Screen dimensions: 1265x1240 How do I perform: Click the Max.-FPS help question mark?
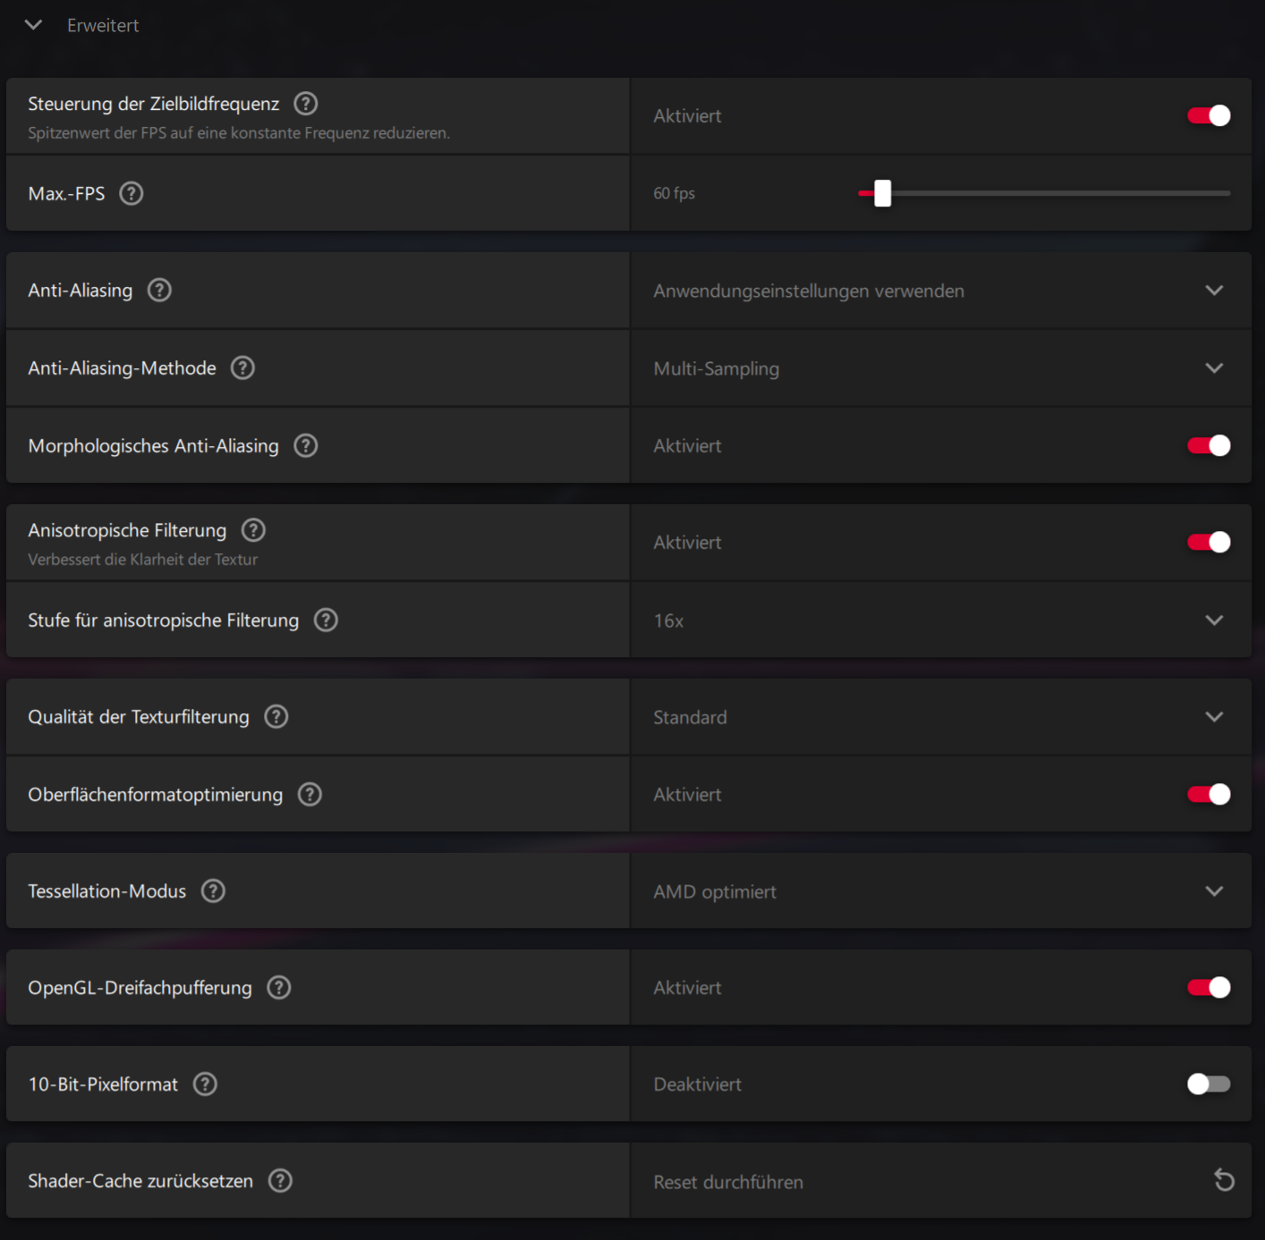pos(132,193)
